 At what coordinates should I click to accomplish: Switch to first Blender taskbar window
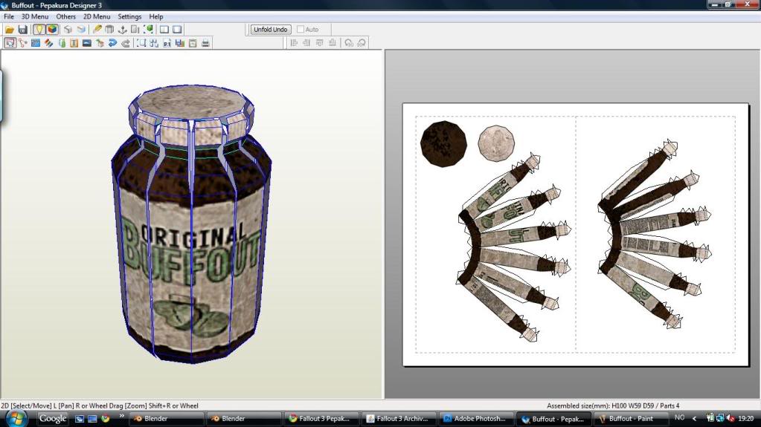(166, 418)
